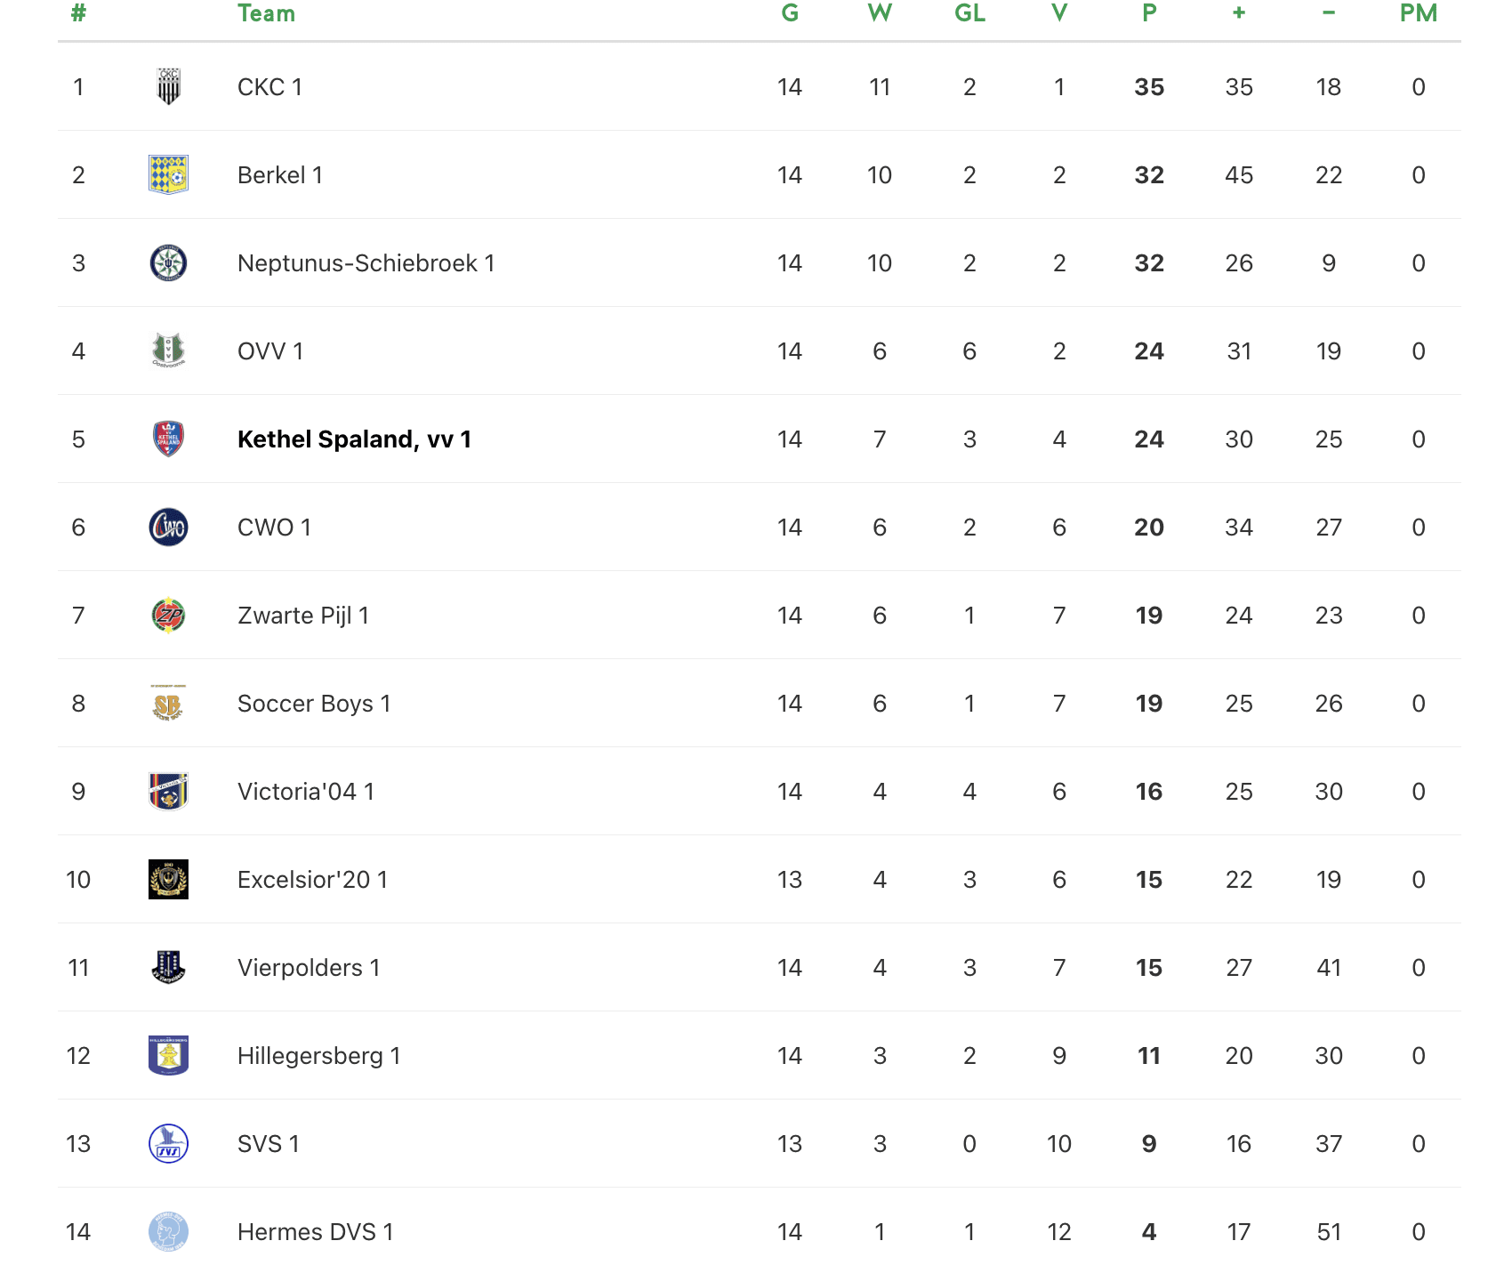Select the Vierpolders club crest
This screenshot has height=1265, width=1496.
[168, 967]
